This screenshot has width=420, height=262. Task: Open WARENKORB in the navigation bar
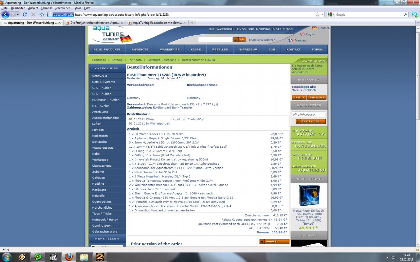click(x=170, y=50)
